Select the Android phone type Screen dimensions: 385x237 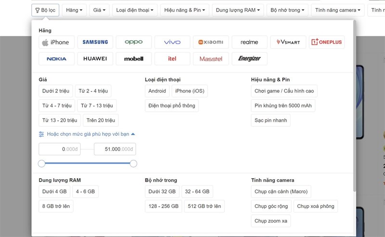(157, 91)
